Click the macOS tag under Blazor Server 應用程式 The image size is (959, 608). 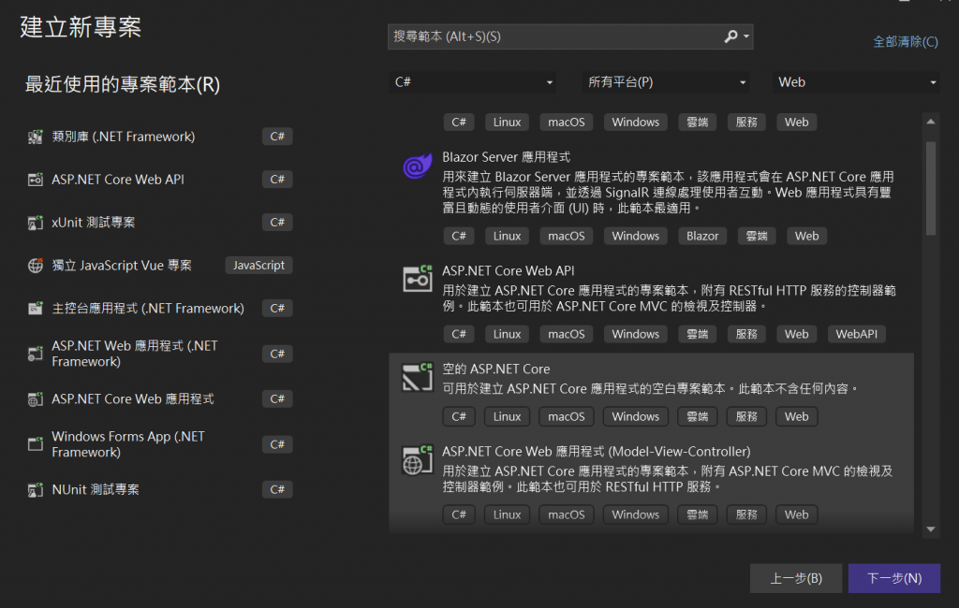[567, 236]
